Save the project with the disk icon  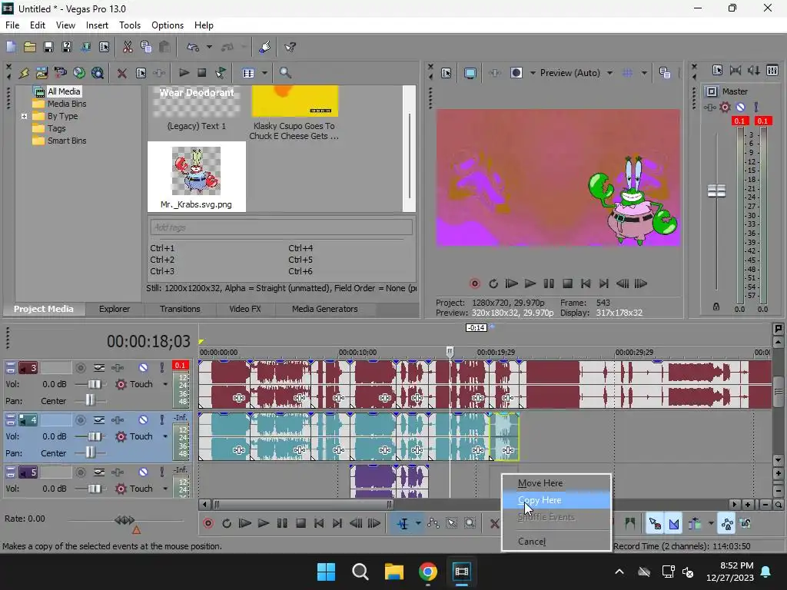click(x=48, y=47)
